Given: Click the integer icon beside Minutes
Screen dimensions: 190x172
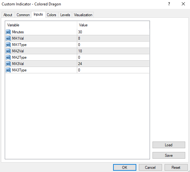Looking at the screenshot, I should pos(8,32).
